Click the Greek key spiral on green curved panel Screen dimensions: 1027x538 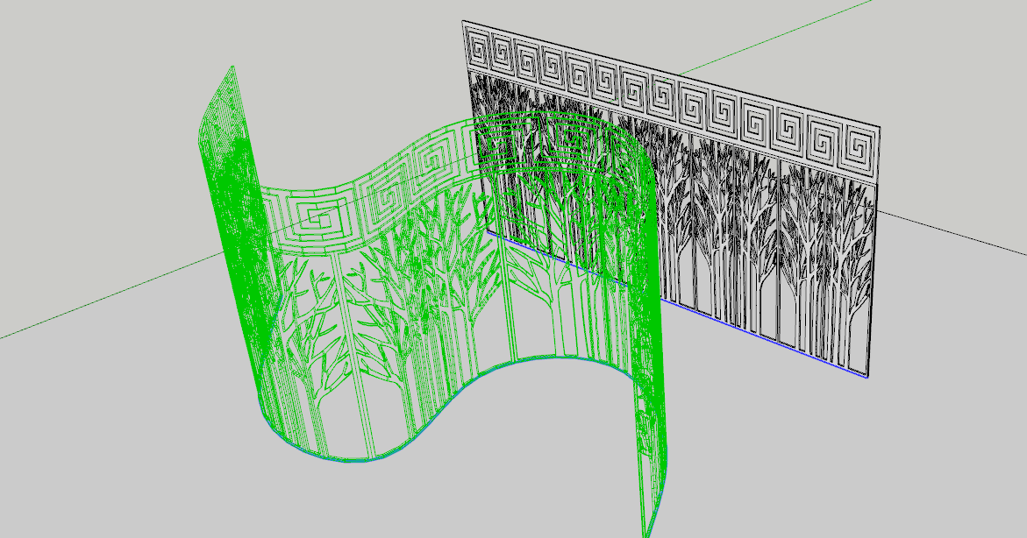coord(319,219)
